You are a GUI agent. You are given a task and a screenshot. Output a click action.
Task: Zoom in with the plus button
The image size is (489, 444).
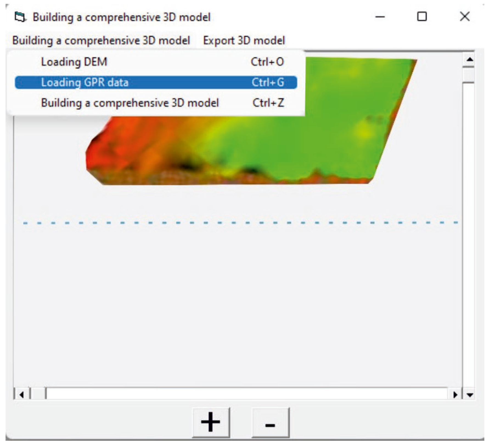211,423
